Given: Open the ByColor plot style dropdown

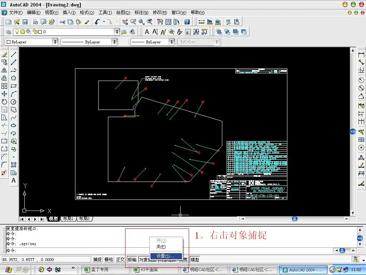Looking at the screenshot, I should (199, 42).
